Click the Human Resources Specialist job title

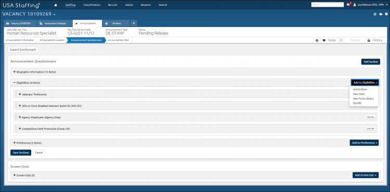pos(31,33)
